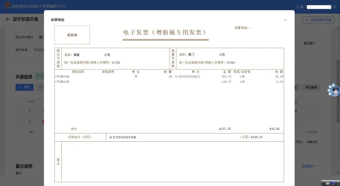This screenshot has height=186, width=340.
Task: Click the 税率/征收率 column header
Action: pos(242,72)
